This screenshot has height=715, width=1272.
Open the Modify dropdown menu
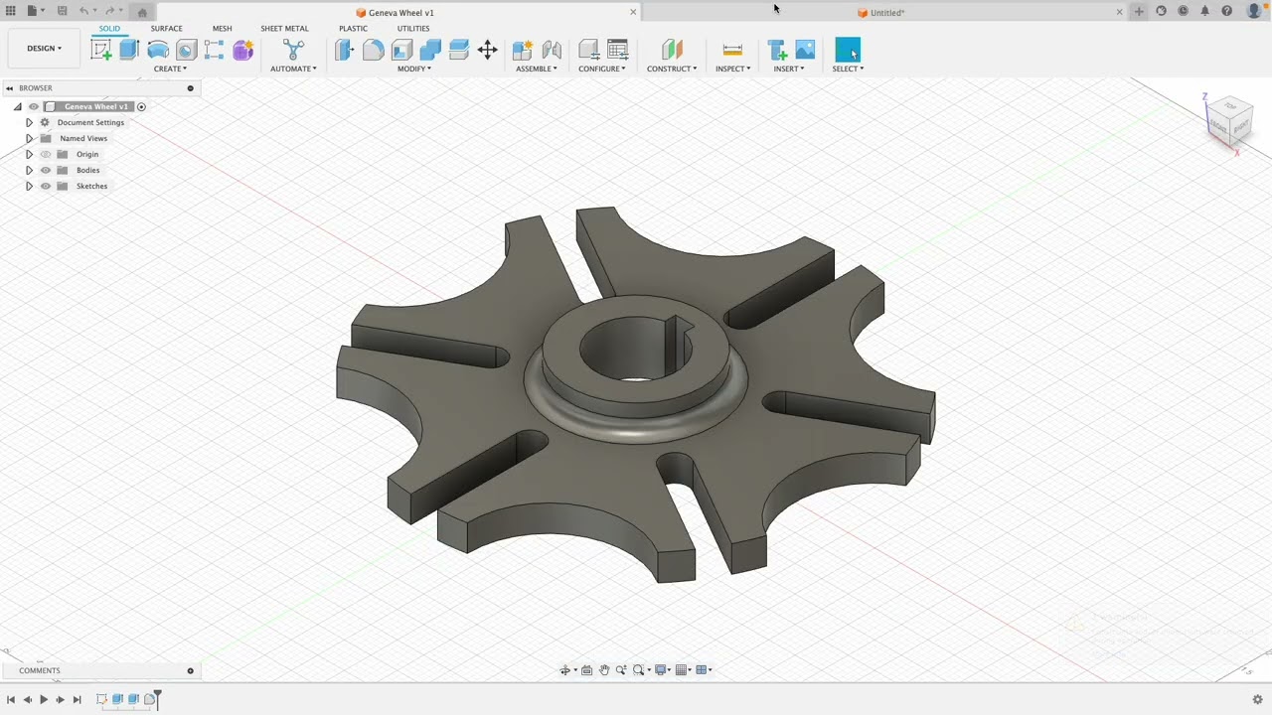(414, 69)
